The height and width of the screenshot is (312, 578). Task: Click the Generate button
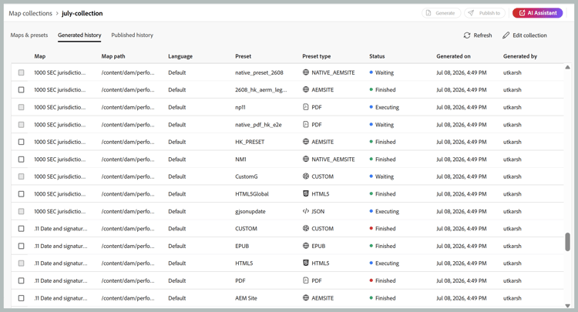pyautogui.click(x=442, y=13)
